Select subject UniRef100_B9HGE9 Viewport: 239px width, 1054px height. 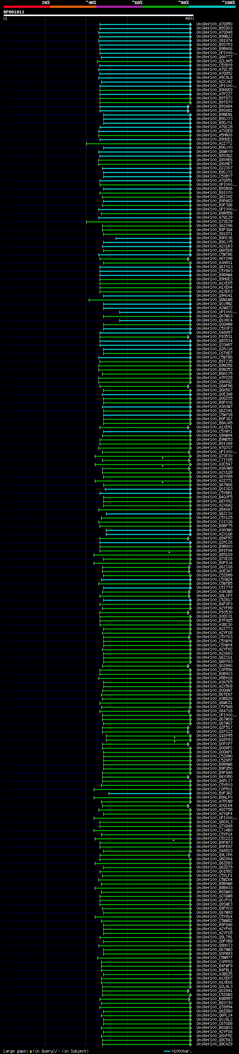point(214,90)
